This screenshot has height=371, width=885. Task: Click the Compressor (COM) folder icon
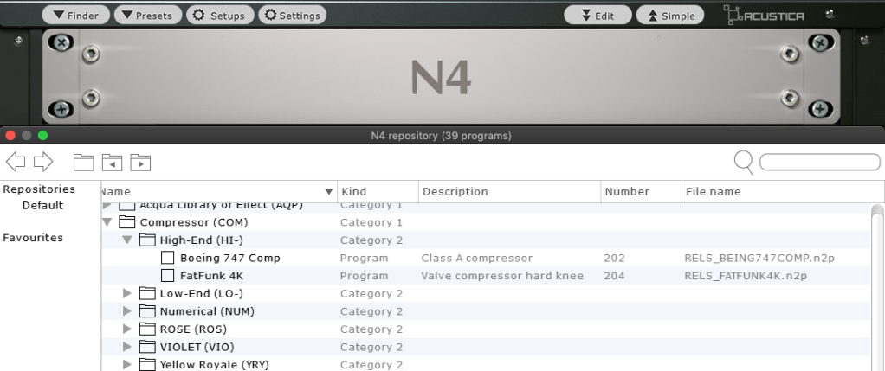[x=127, y=222]
